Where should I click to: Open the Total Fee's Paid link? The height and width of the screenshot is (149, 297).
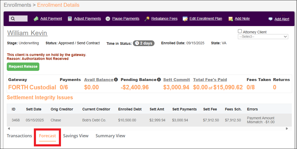[x=210, y=80]
